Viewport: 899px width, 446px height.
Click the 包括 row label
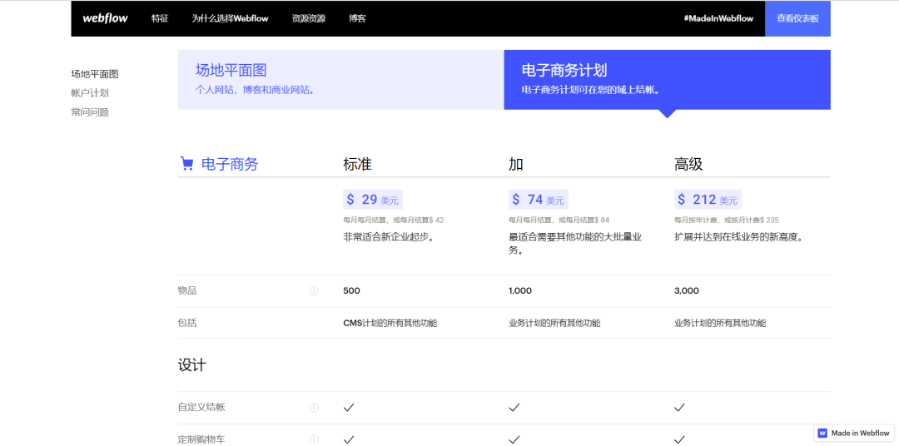187,323
